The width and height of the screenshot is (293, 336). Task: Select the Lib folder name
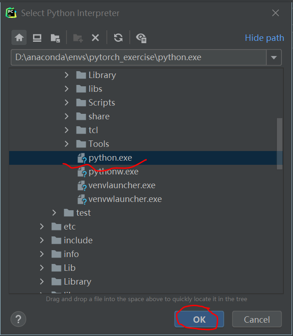[x=70, y=268]
